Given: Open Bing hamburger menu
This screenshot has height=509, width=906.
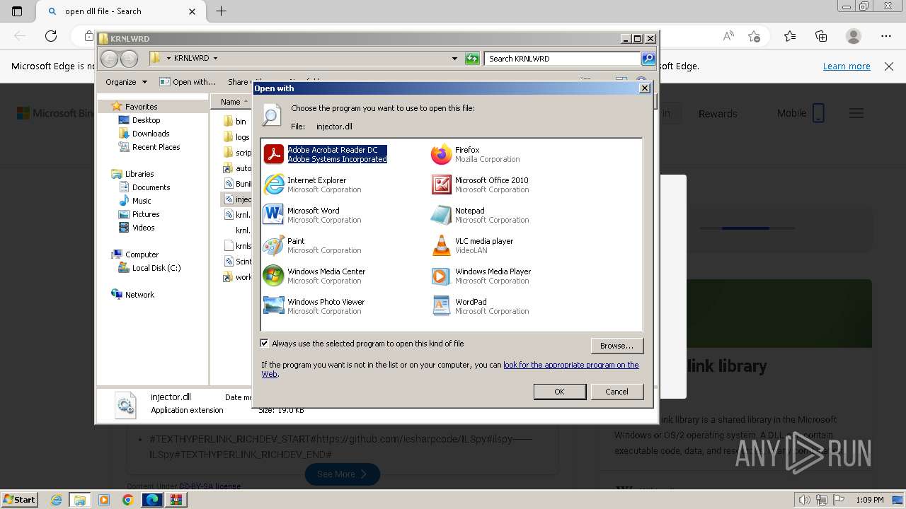Looking at the screenshot, I should pyautogui.click(x=856, y=113).
